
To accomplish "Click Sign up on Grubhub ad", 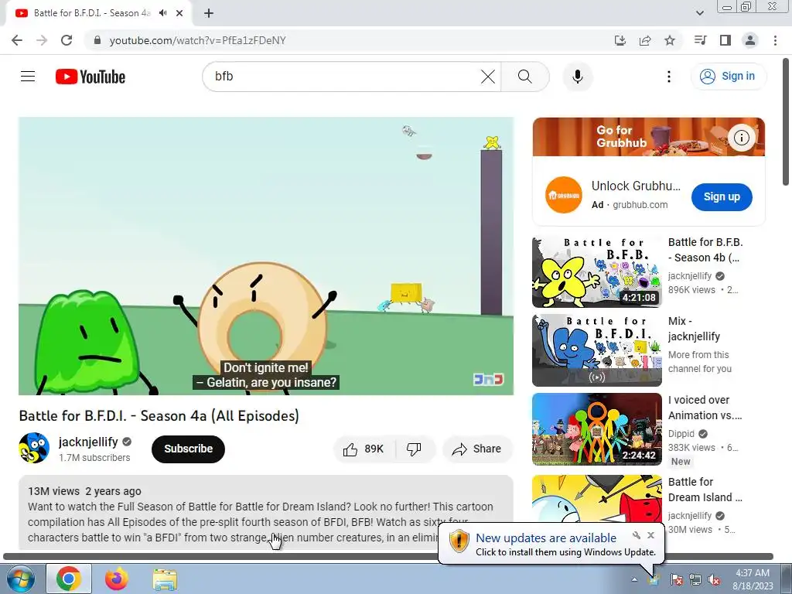I will point(722,197).
